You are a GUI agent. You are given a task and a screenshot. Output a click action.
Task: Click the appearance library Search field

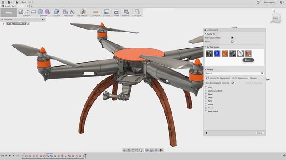[x=234, y=73]
